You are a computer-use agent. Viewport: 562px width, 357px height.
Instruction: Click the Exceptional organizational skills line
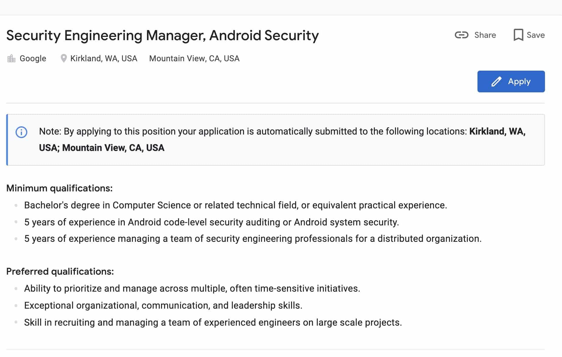[x=163, y=305]
